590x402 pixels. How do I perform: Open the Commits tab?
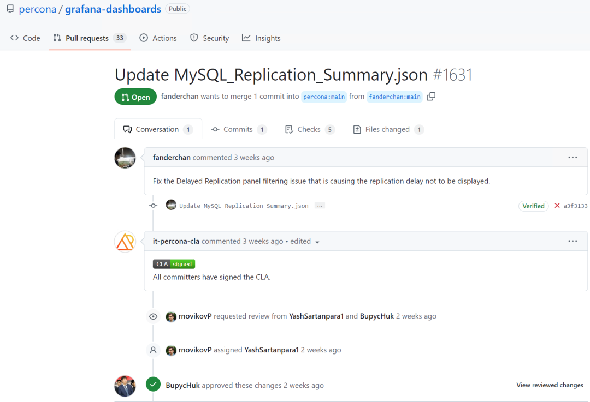[239, 129]
